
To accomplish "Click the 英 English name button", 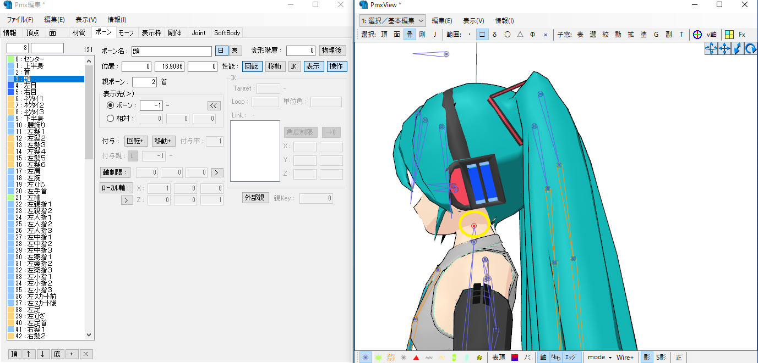I will click(236, 51).
